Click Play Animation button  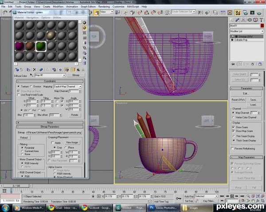coord(232,196)
